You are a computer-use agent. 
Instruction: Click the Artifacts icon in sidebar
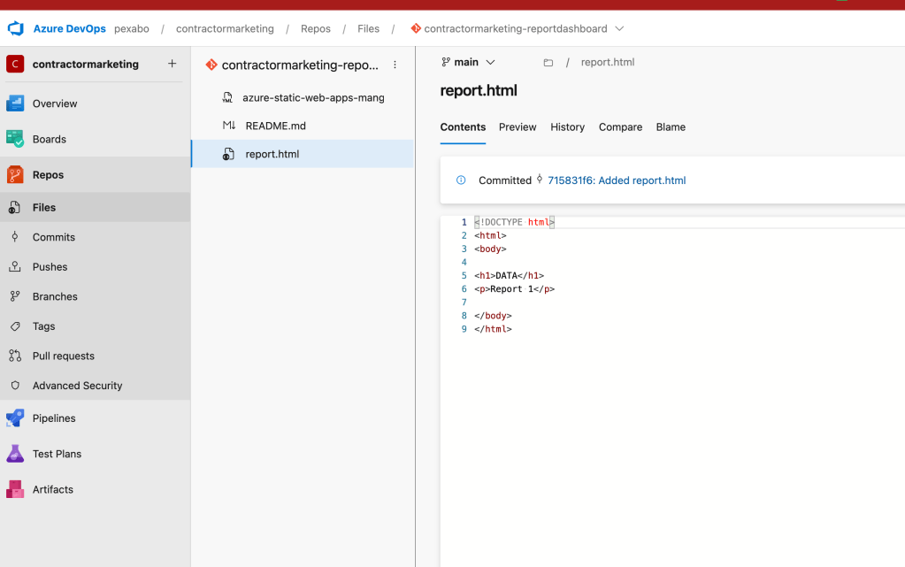[x=15, y=489]
